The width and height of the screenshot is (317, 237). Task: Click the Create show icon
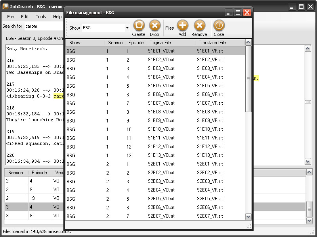pos(139,26)
